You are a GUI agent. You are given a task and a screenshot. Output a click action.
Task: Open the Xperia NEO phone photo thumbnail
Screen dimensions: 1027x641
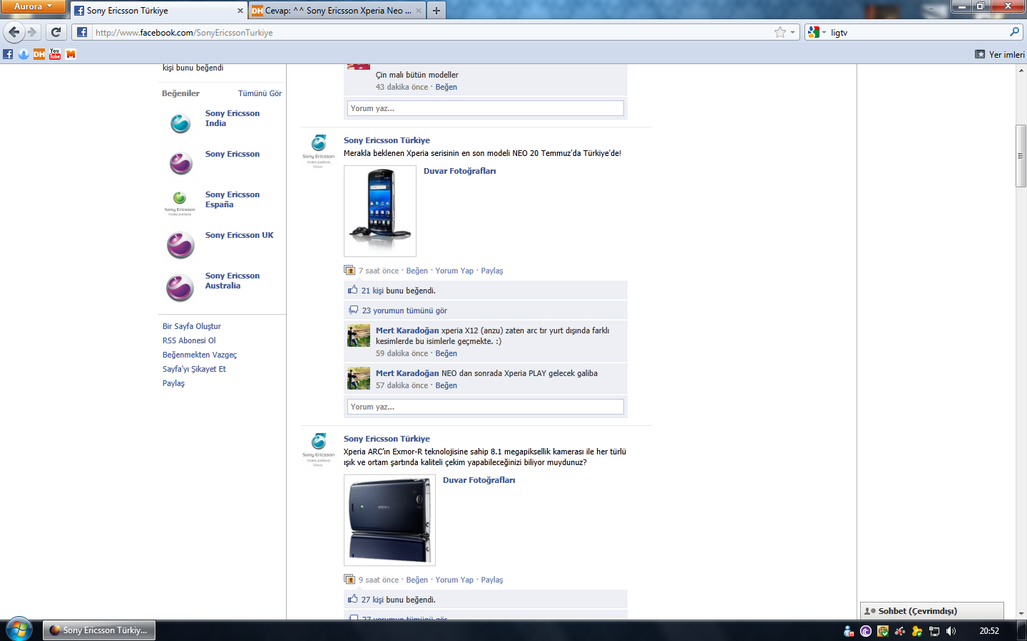point(380,211)
